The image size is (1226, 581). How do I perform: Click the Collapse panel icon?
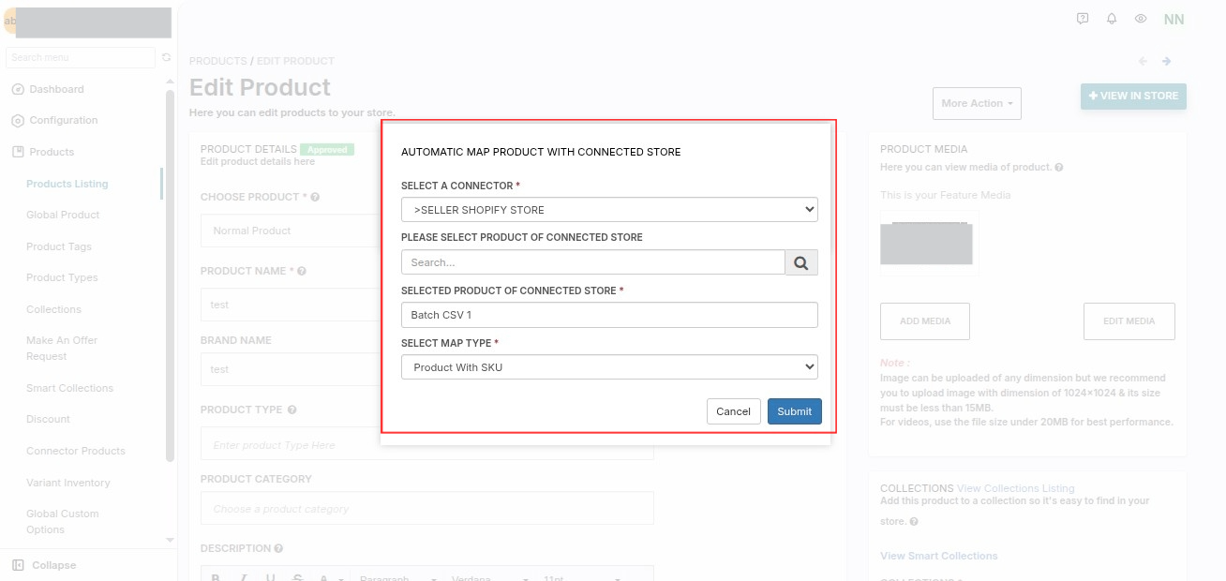[x=18, y=565]
